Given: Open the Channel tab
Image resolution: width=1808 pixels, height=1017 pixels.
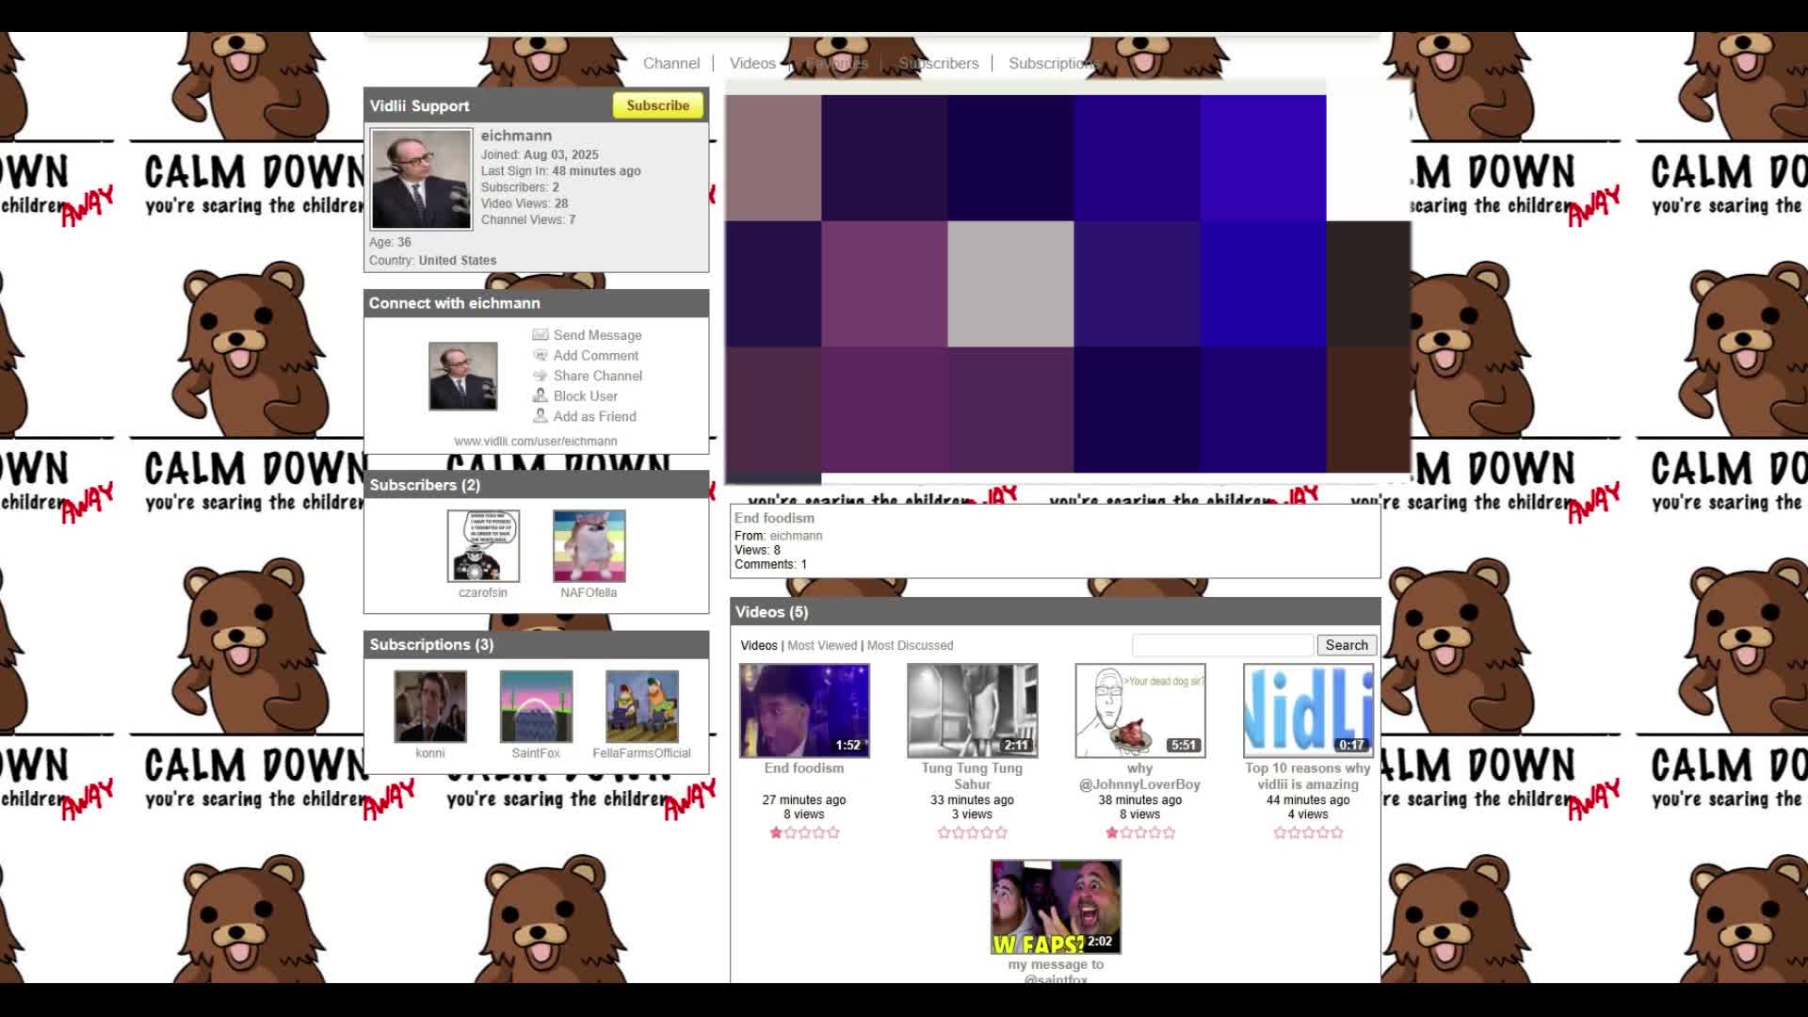Looking at the screenshot, I should 671,63.
